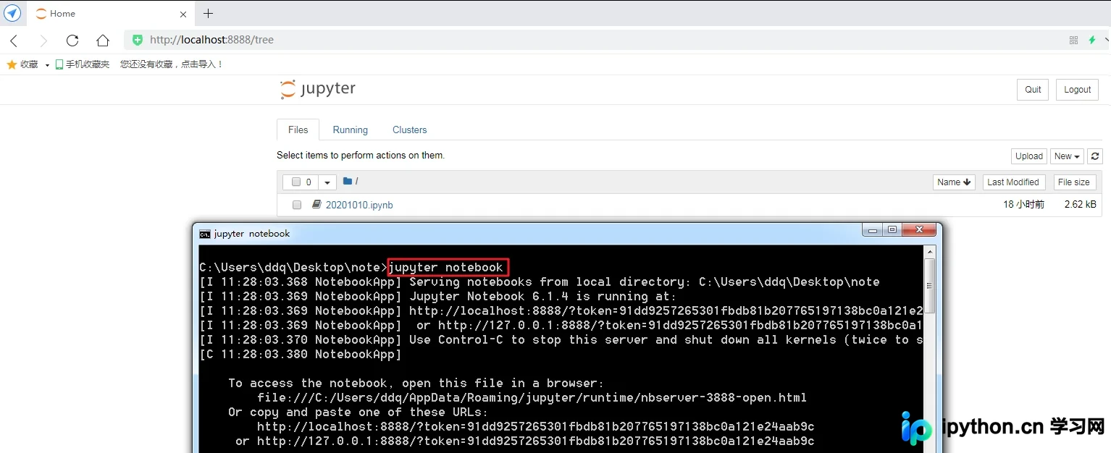Minimize the jupyter notebook console window
Screen dimensions: 1111x453
(872, 230)
